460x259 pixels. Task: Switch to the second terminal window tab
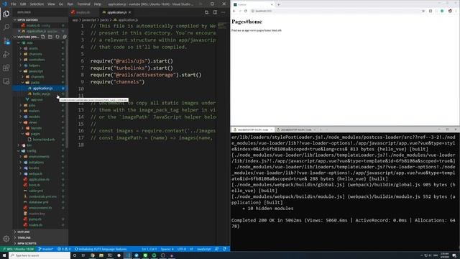tap(295, 129)
